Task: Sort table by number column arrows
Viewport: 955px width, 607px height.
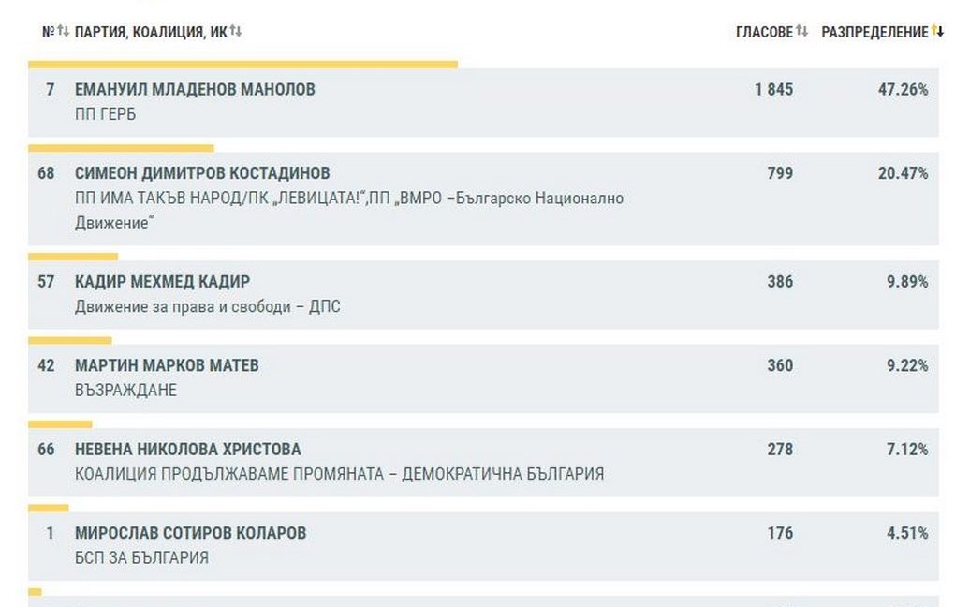Action: [x=63, y=32]
